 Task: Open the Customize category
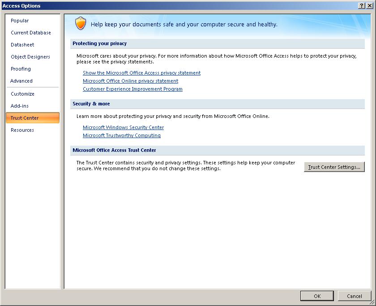coord(22,94)
